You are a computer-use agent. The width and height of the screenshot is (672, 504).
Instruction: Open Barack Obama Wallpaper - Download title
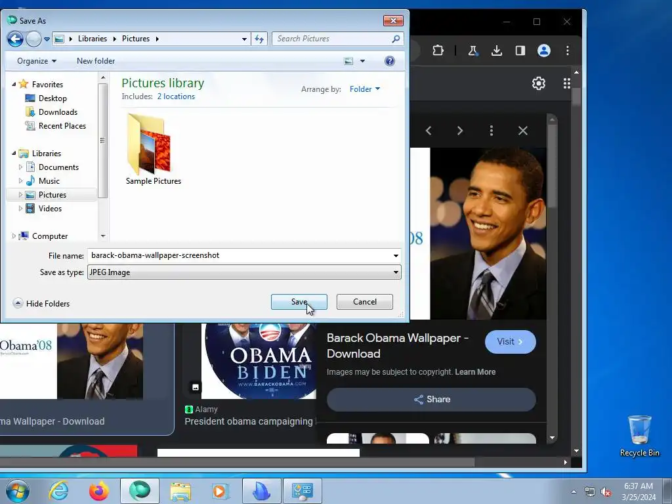397,345
